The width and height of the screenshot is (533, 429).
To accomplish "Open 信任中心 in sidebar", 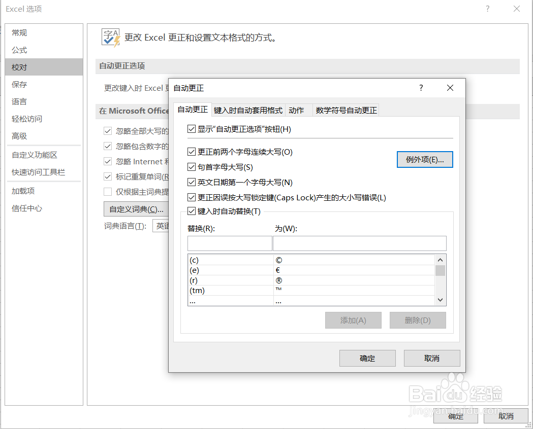I will pos(44,208).
